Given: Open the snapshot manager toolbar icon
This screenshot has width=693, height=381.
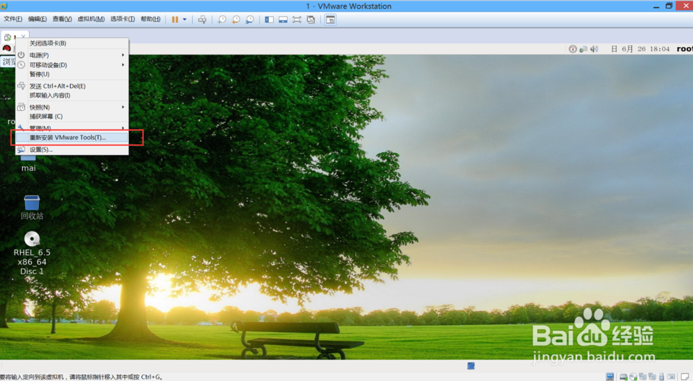Looking at the screenshot, I should coord(249,19).
